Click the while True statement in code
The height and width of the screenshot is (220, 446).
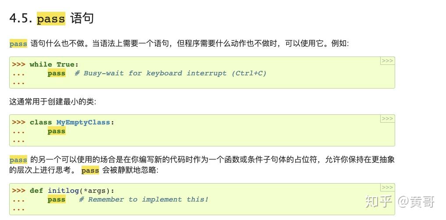click(x=54, y=64)
